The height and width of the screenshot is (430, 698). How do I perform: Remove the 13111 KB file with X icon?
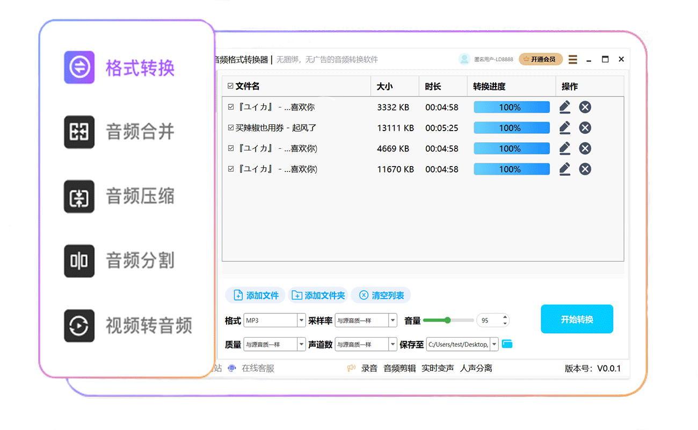585,128
